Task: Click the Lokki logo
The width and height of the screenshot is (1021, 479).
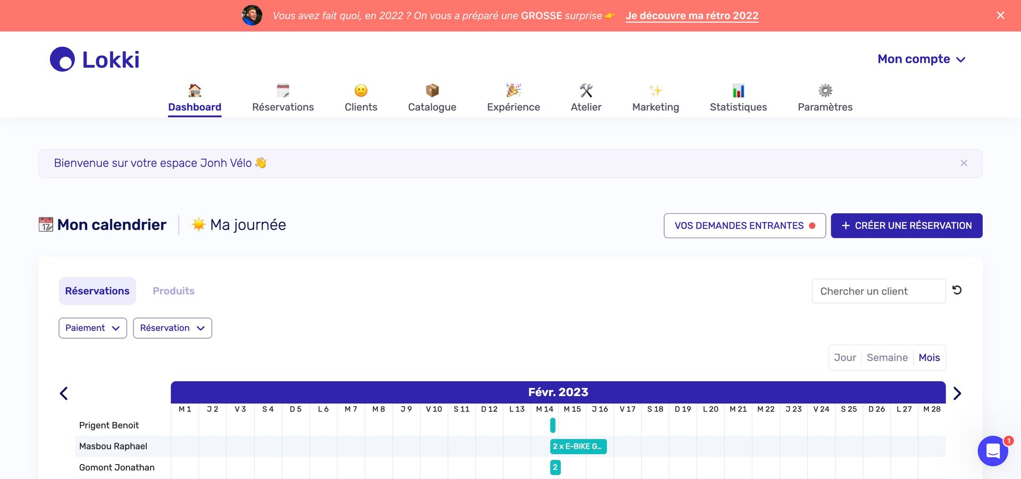Action: [95, 59]
